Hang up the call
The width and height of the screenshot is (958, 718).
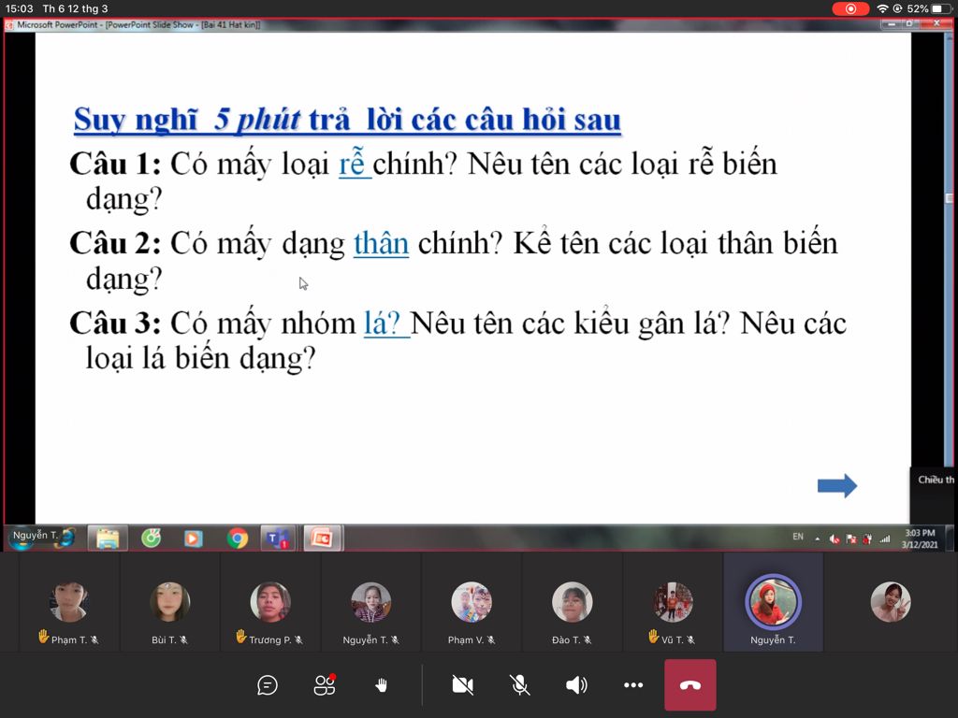point(690,685)
